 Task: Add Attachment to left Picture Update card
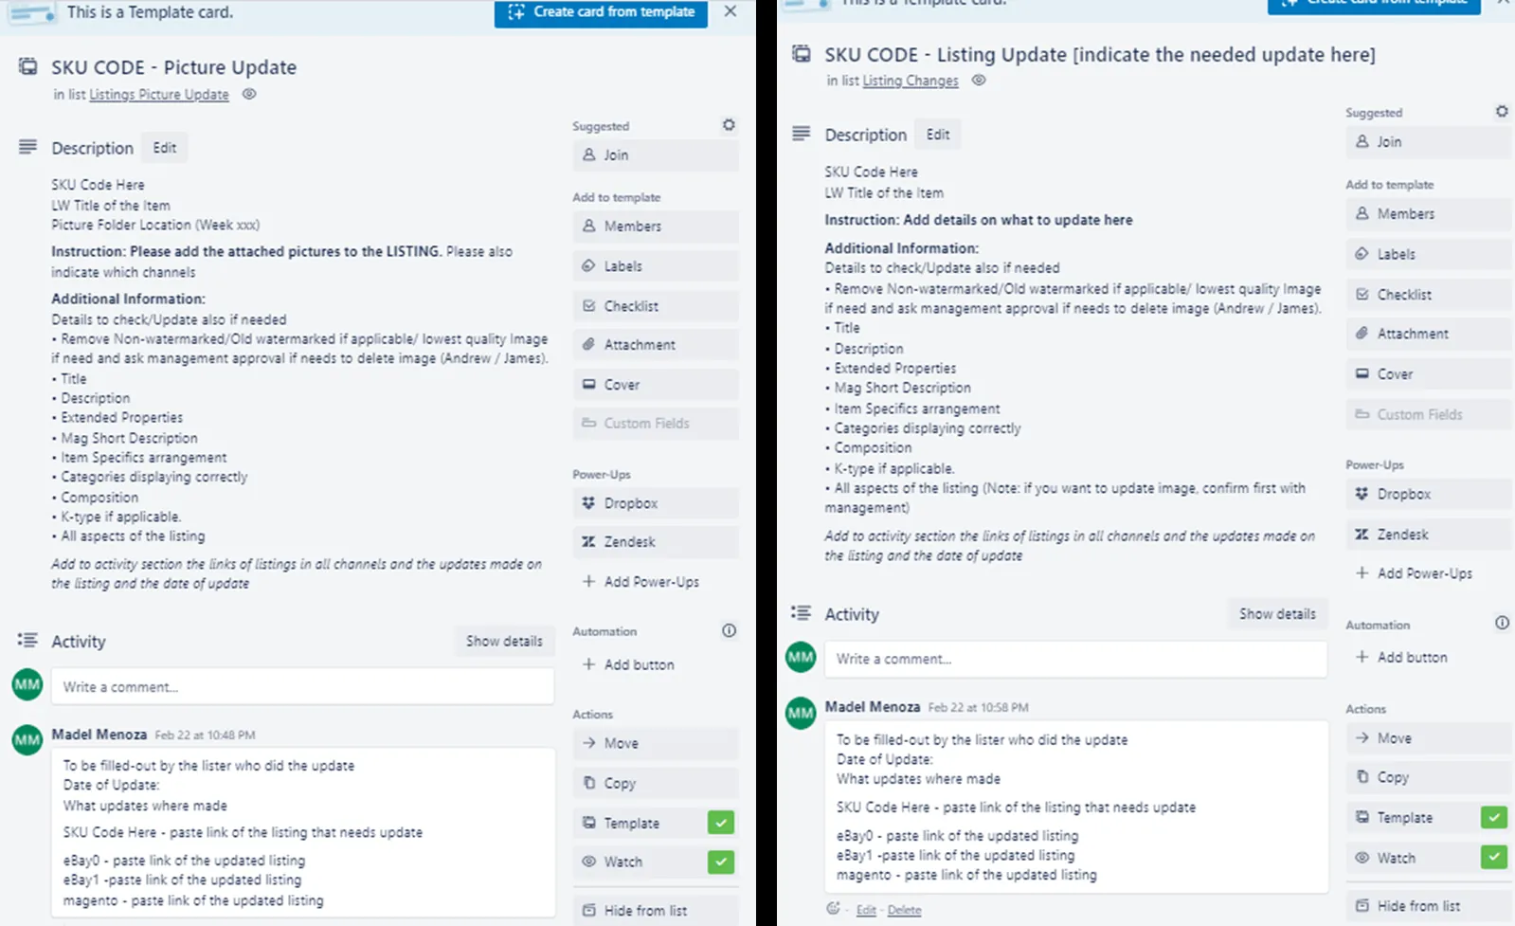[x=656, y=345]
